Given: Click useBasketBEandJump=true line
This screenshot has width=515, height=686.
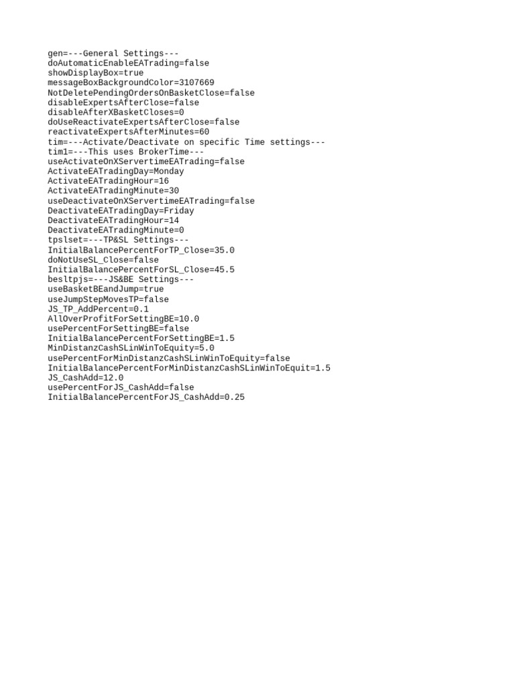Looking at the screenshot, I should point(105,289).
